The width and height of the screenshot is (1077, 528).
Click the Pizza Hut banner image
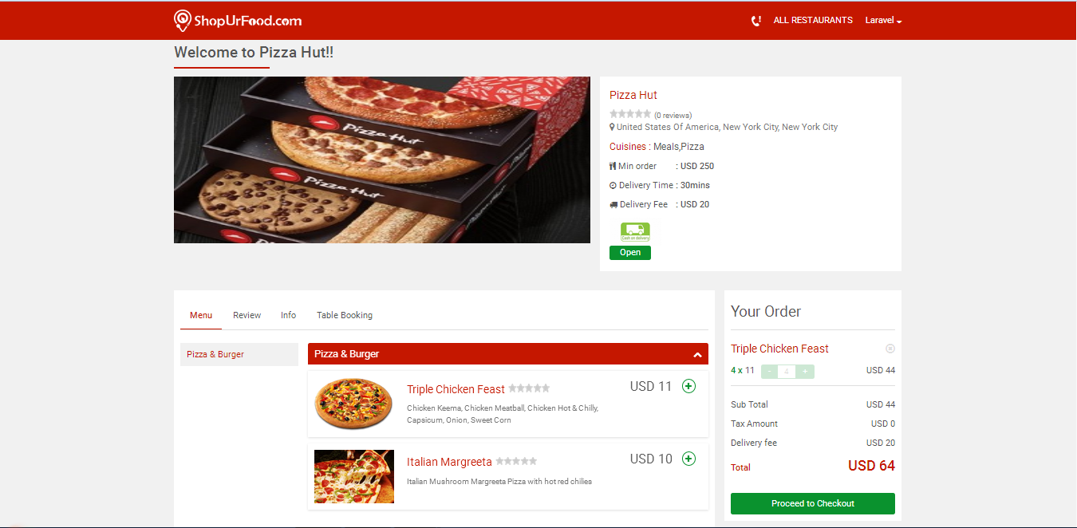[x=381, y=160]
